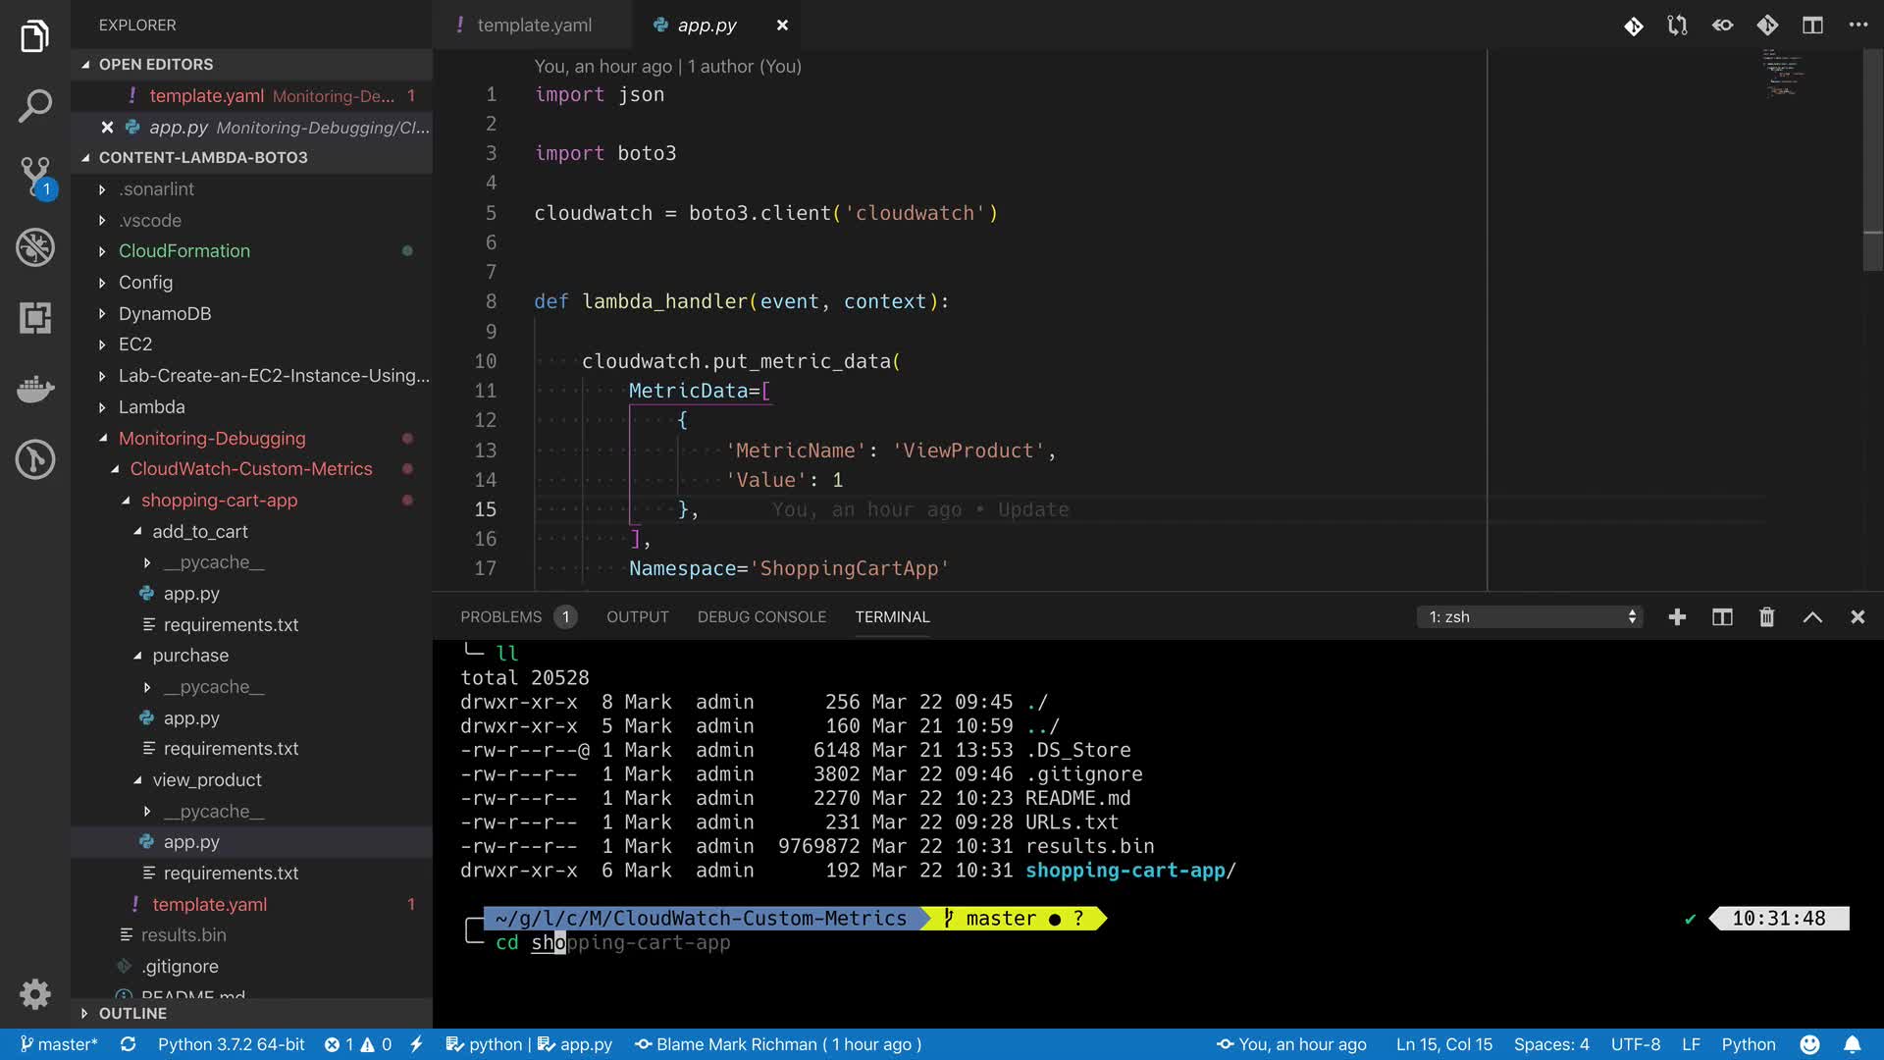Open the Debug view icon
Image resolution: width=1884 pixels, height=1060 pixels.
pos(35,247)
